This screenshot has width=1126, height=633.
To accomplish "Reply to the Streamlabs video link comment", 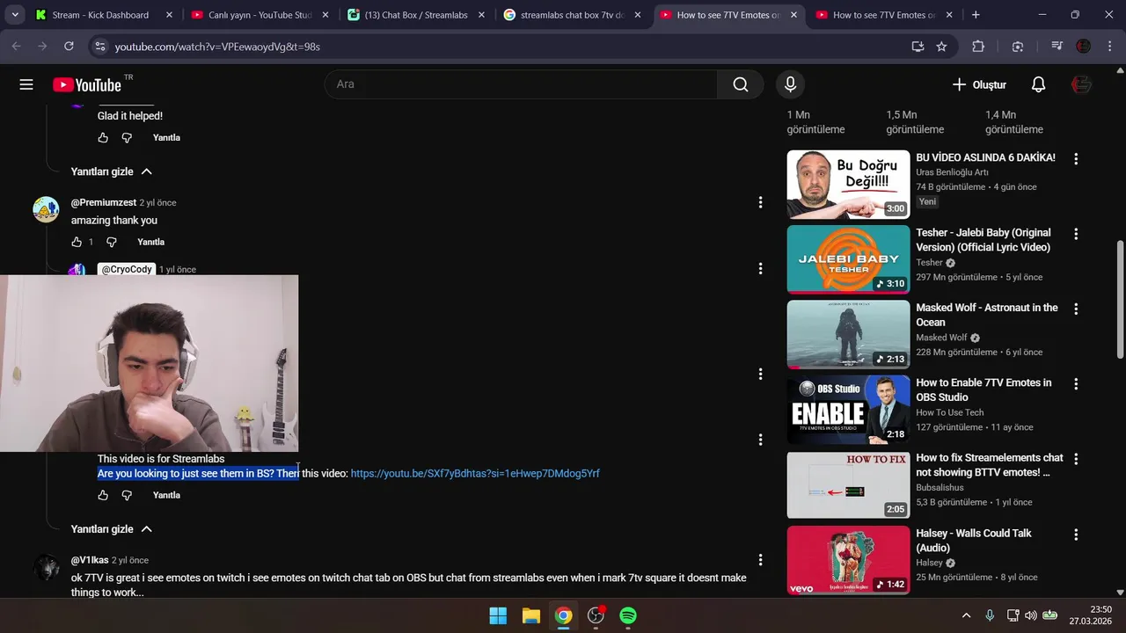I will pos(166,495).
